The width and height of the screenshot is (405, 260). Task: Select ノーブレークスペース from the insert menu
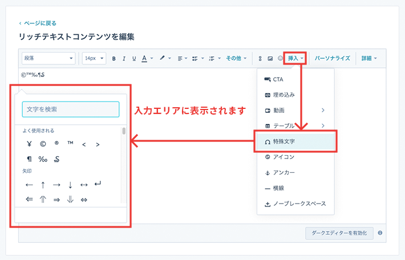point(295,204)
